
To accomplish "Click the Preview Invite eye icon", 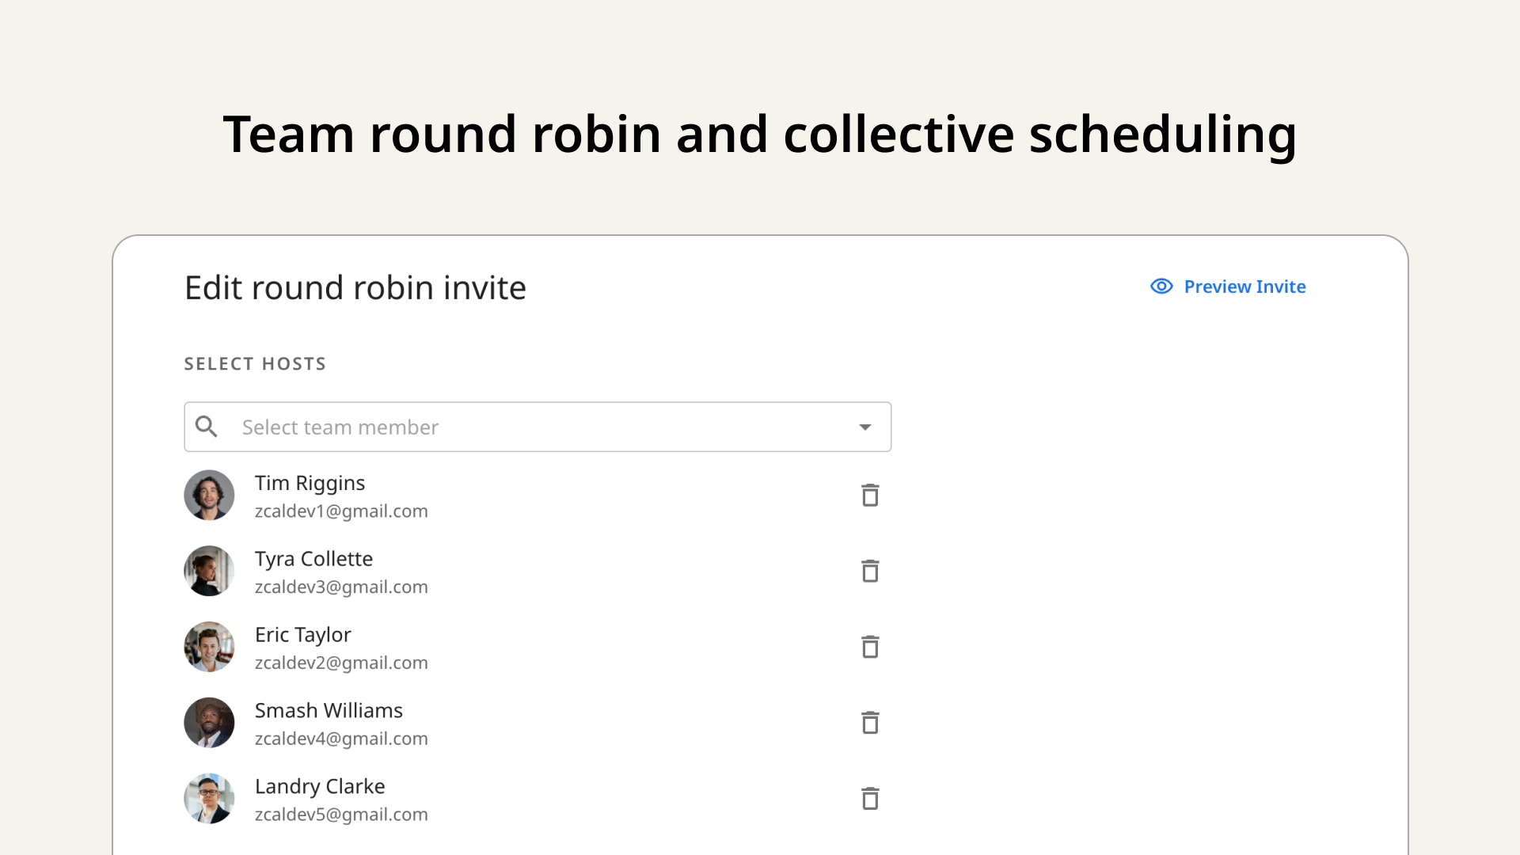I will click(x=1162, y=286).
